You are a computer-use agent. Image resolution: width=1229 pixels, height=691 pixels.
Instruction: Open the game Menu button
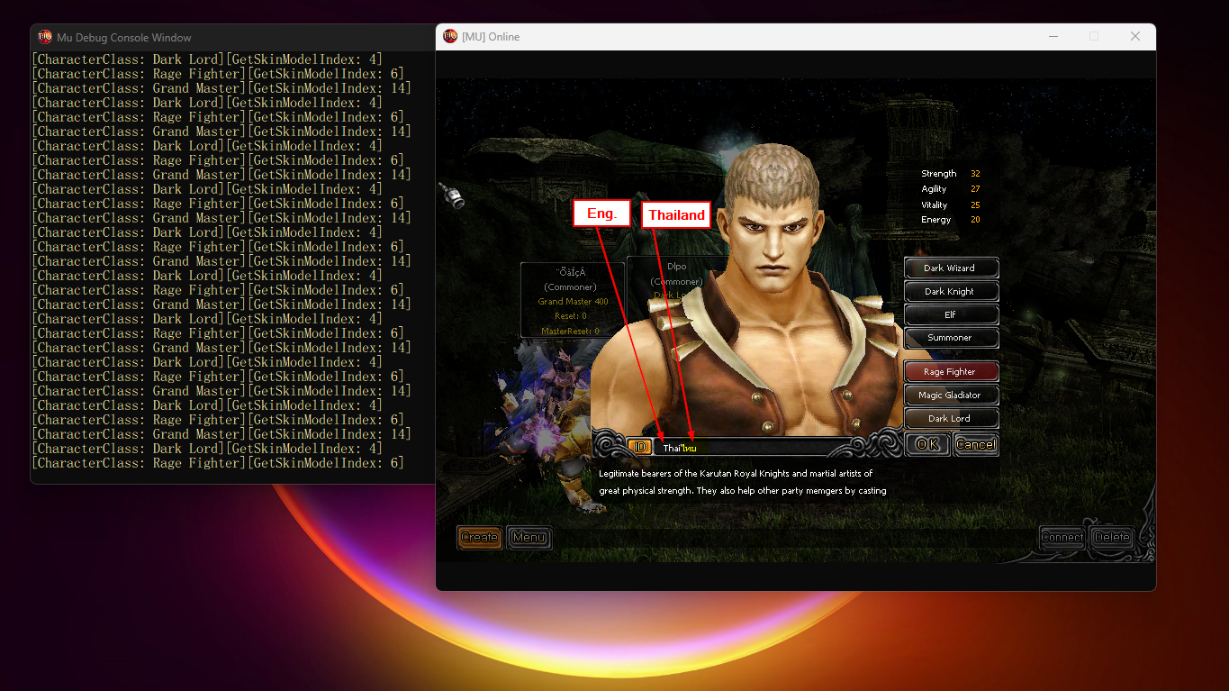529,538
